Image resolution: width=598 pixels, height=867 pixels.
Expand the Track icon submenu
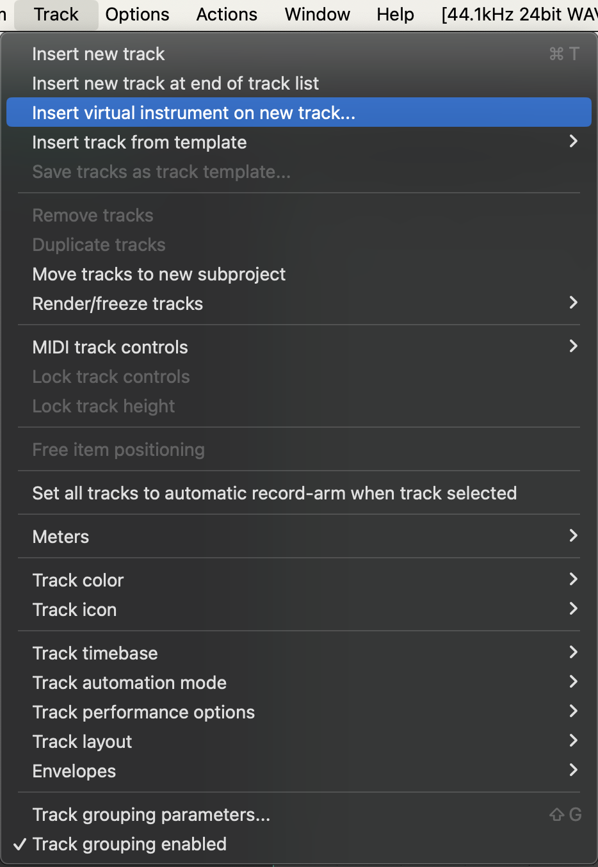click(74, 610)
